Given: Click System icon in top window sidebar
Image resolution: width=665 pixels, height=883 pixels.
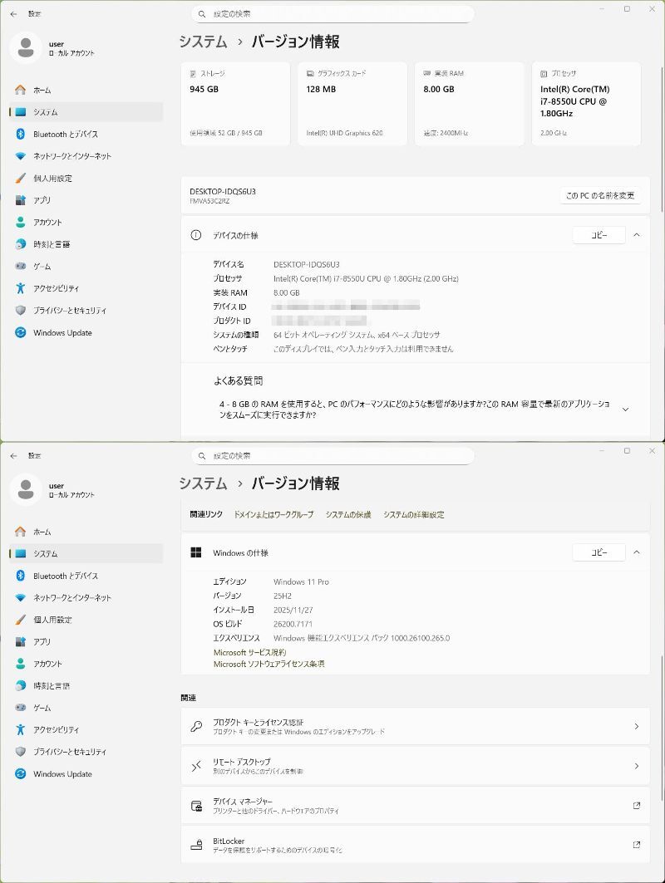Looking at the screenshot, I should click(20, 112).
